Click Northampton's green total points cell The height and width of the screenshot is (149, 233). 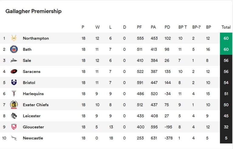[x=226, y=38]
